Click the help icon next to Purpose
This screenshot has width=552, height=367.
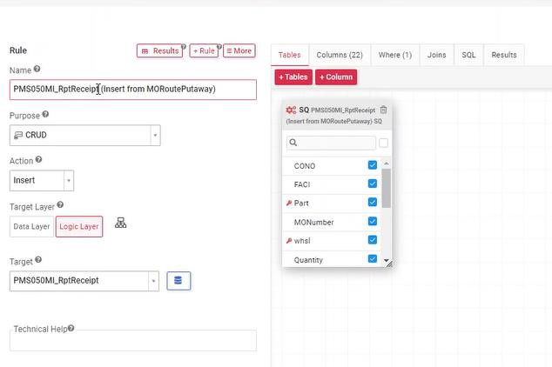coord(45,114)
